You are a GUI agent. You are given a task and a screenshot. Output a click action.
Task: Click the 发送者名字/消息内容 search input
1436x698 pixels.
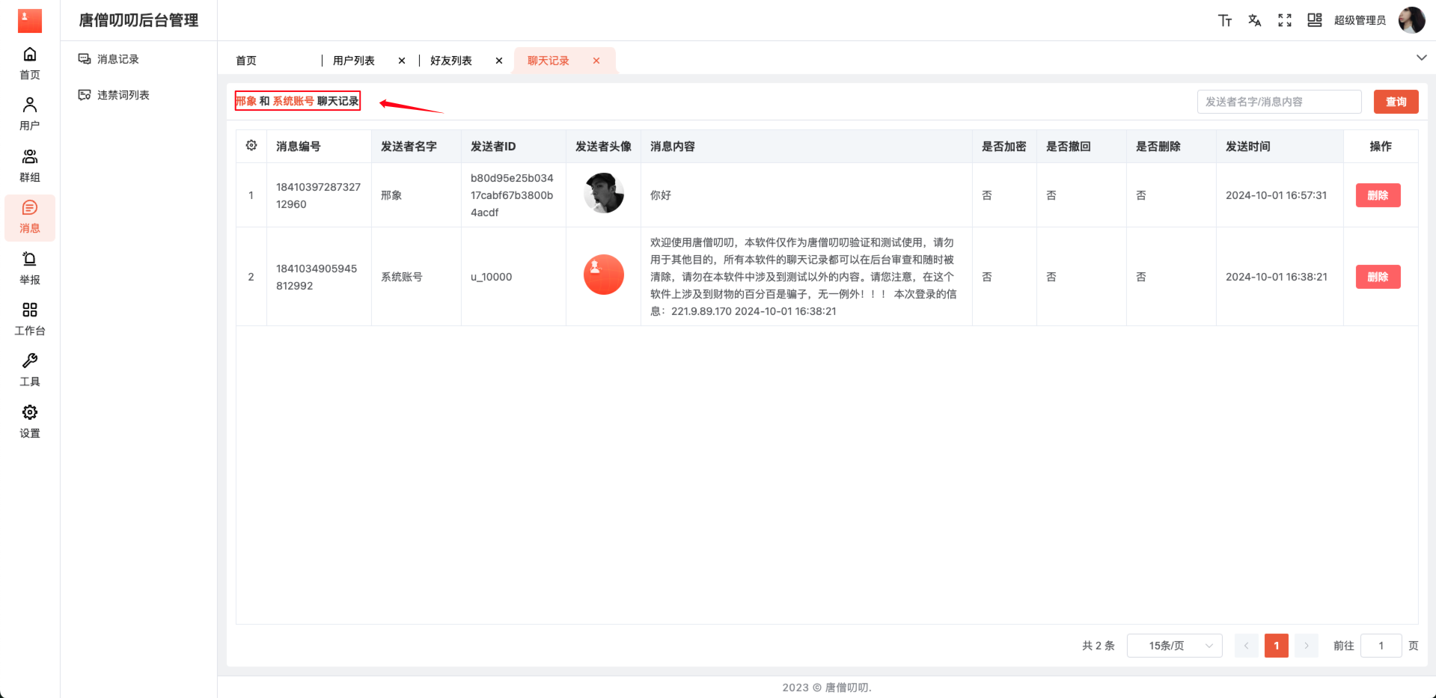coord(1279,101)
